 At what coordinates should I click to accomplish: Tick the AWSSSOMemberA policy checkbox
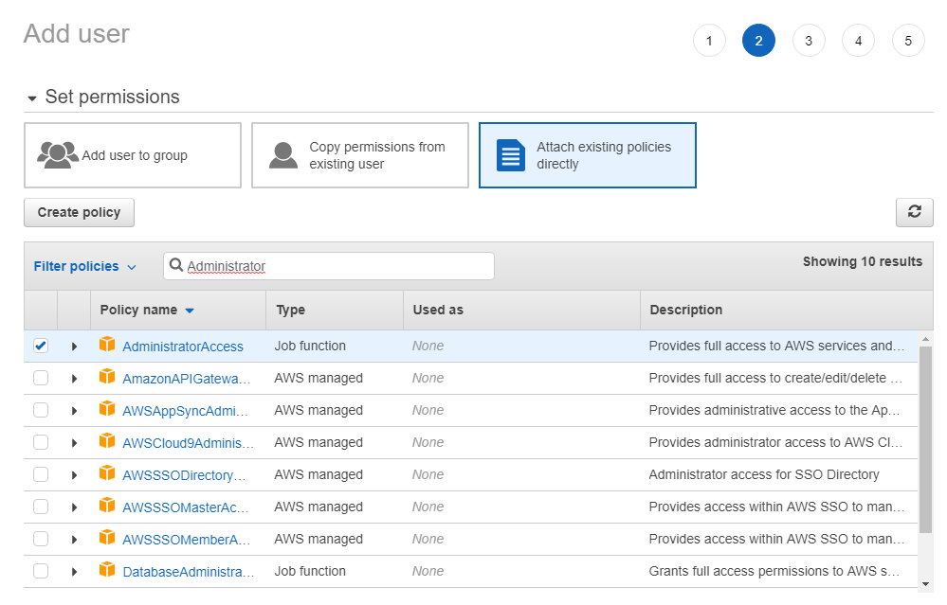click(41, 539)
